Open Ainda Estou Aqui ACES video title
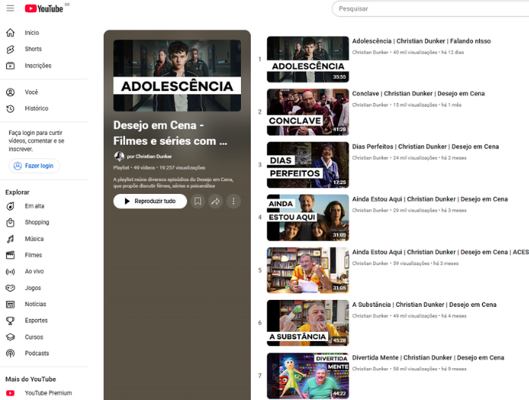This screenshot has width=529, height=400. pyautogui.click(x=440, y=252)
